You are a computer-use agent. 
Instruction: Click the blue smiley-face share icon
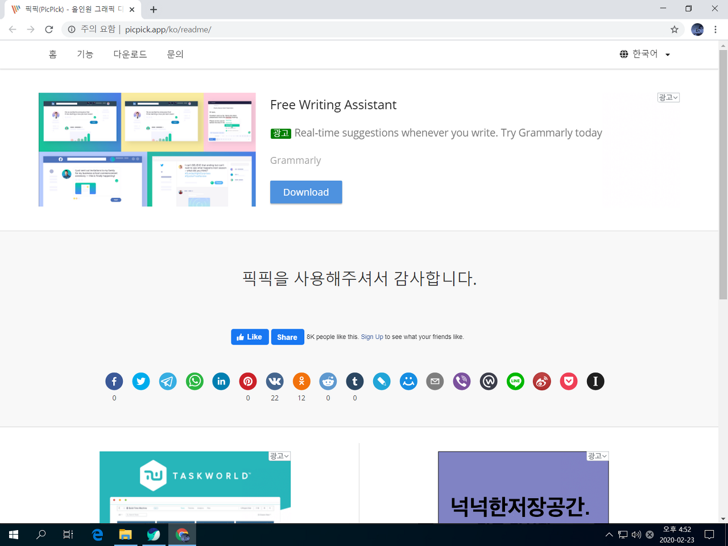pyautogui.click(x=408, y=381)
